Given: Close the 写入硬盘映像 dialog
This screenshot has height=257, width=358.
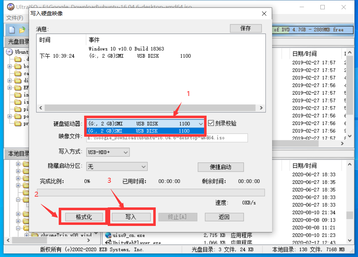Looking at the screenshot, I should click(x=264, y=14).
